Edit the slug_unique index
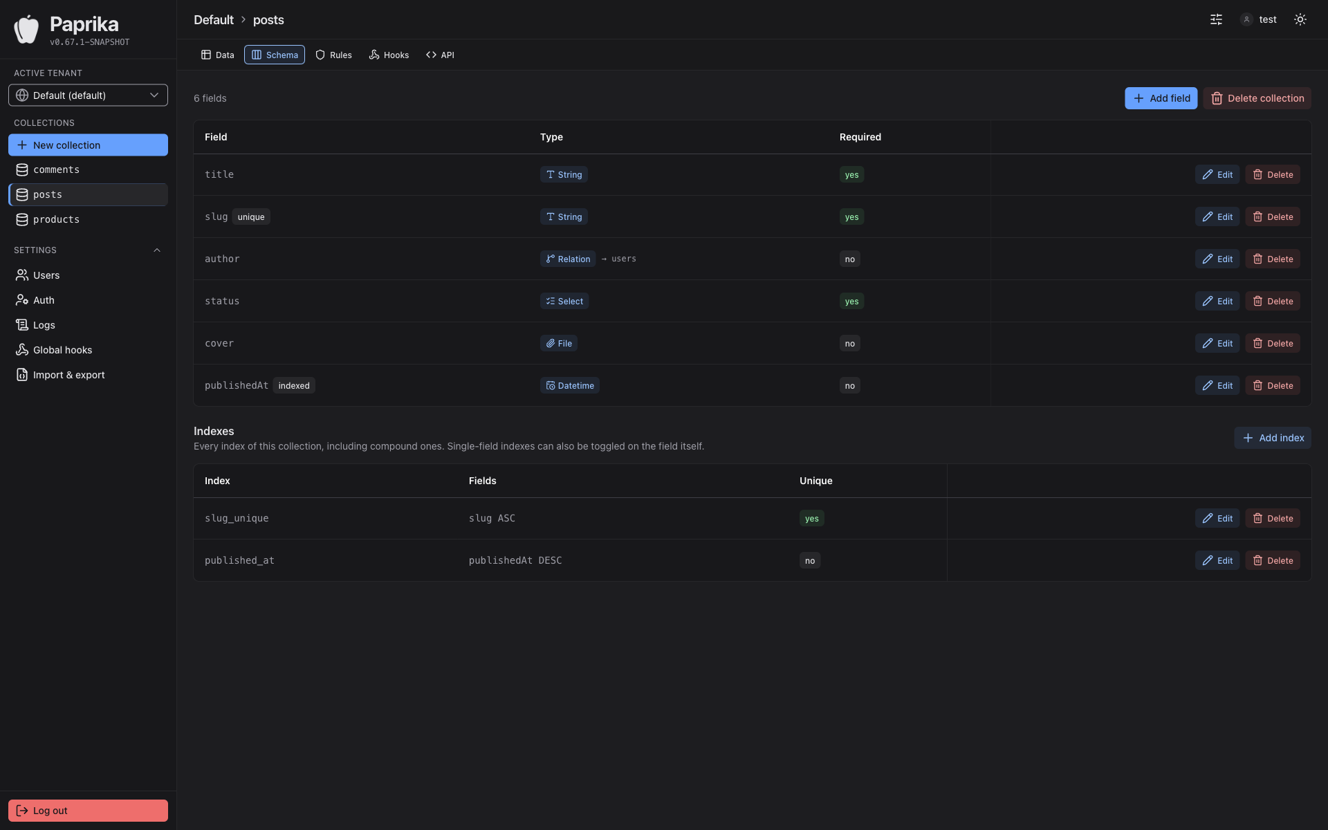 click(1217, 519)
